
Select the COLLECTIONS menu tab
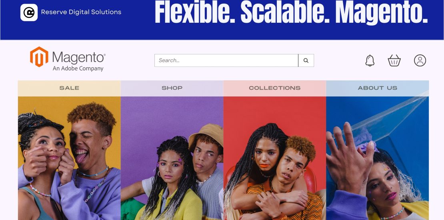click(275, 88)
